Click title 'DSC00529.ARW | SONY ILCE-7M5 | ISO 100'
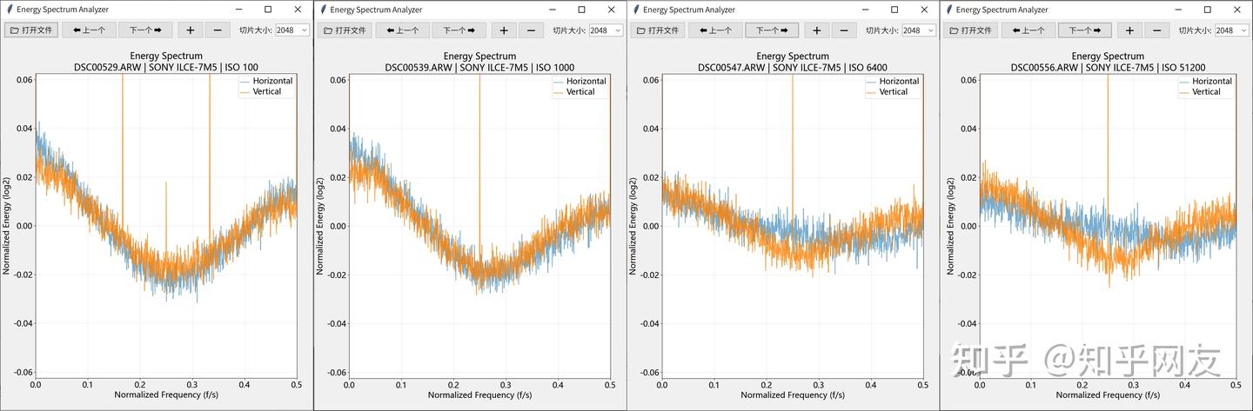The height and width of the screenshot is (411, 1253). [x=166, y=67]
